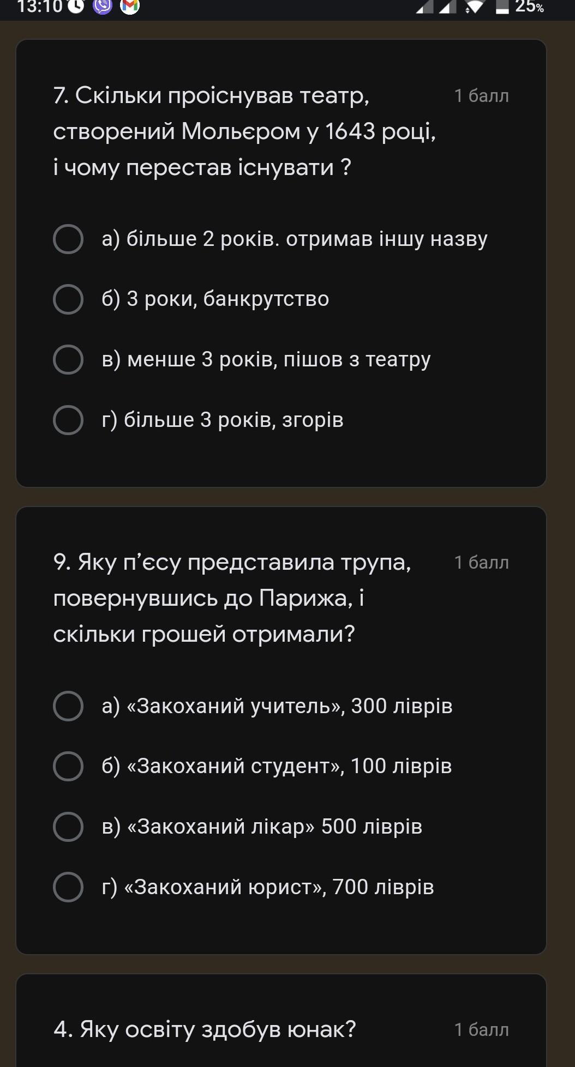
Task: Tap the 1 балл label of question 9
Action: click(x=481, y=563)
